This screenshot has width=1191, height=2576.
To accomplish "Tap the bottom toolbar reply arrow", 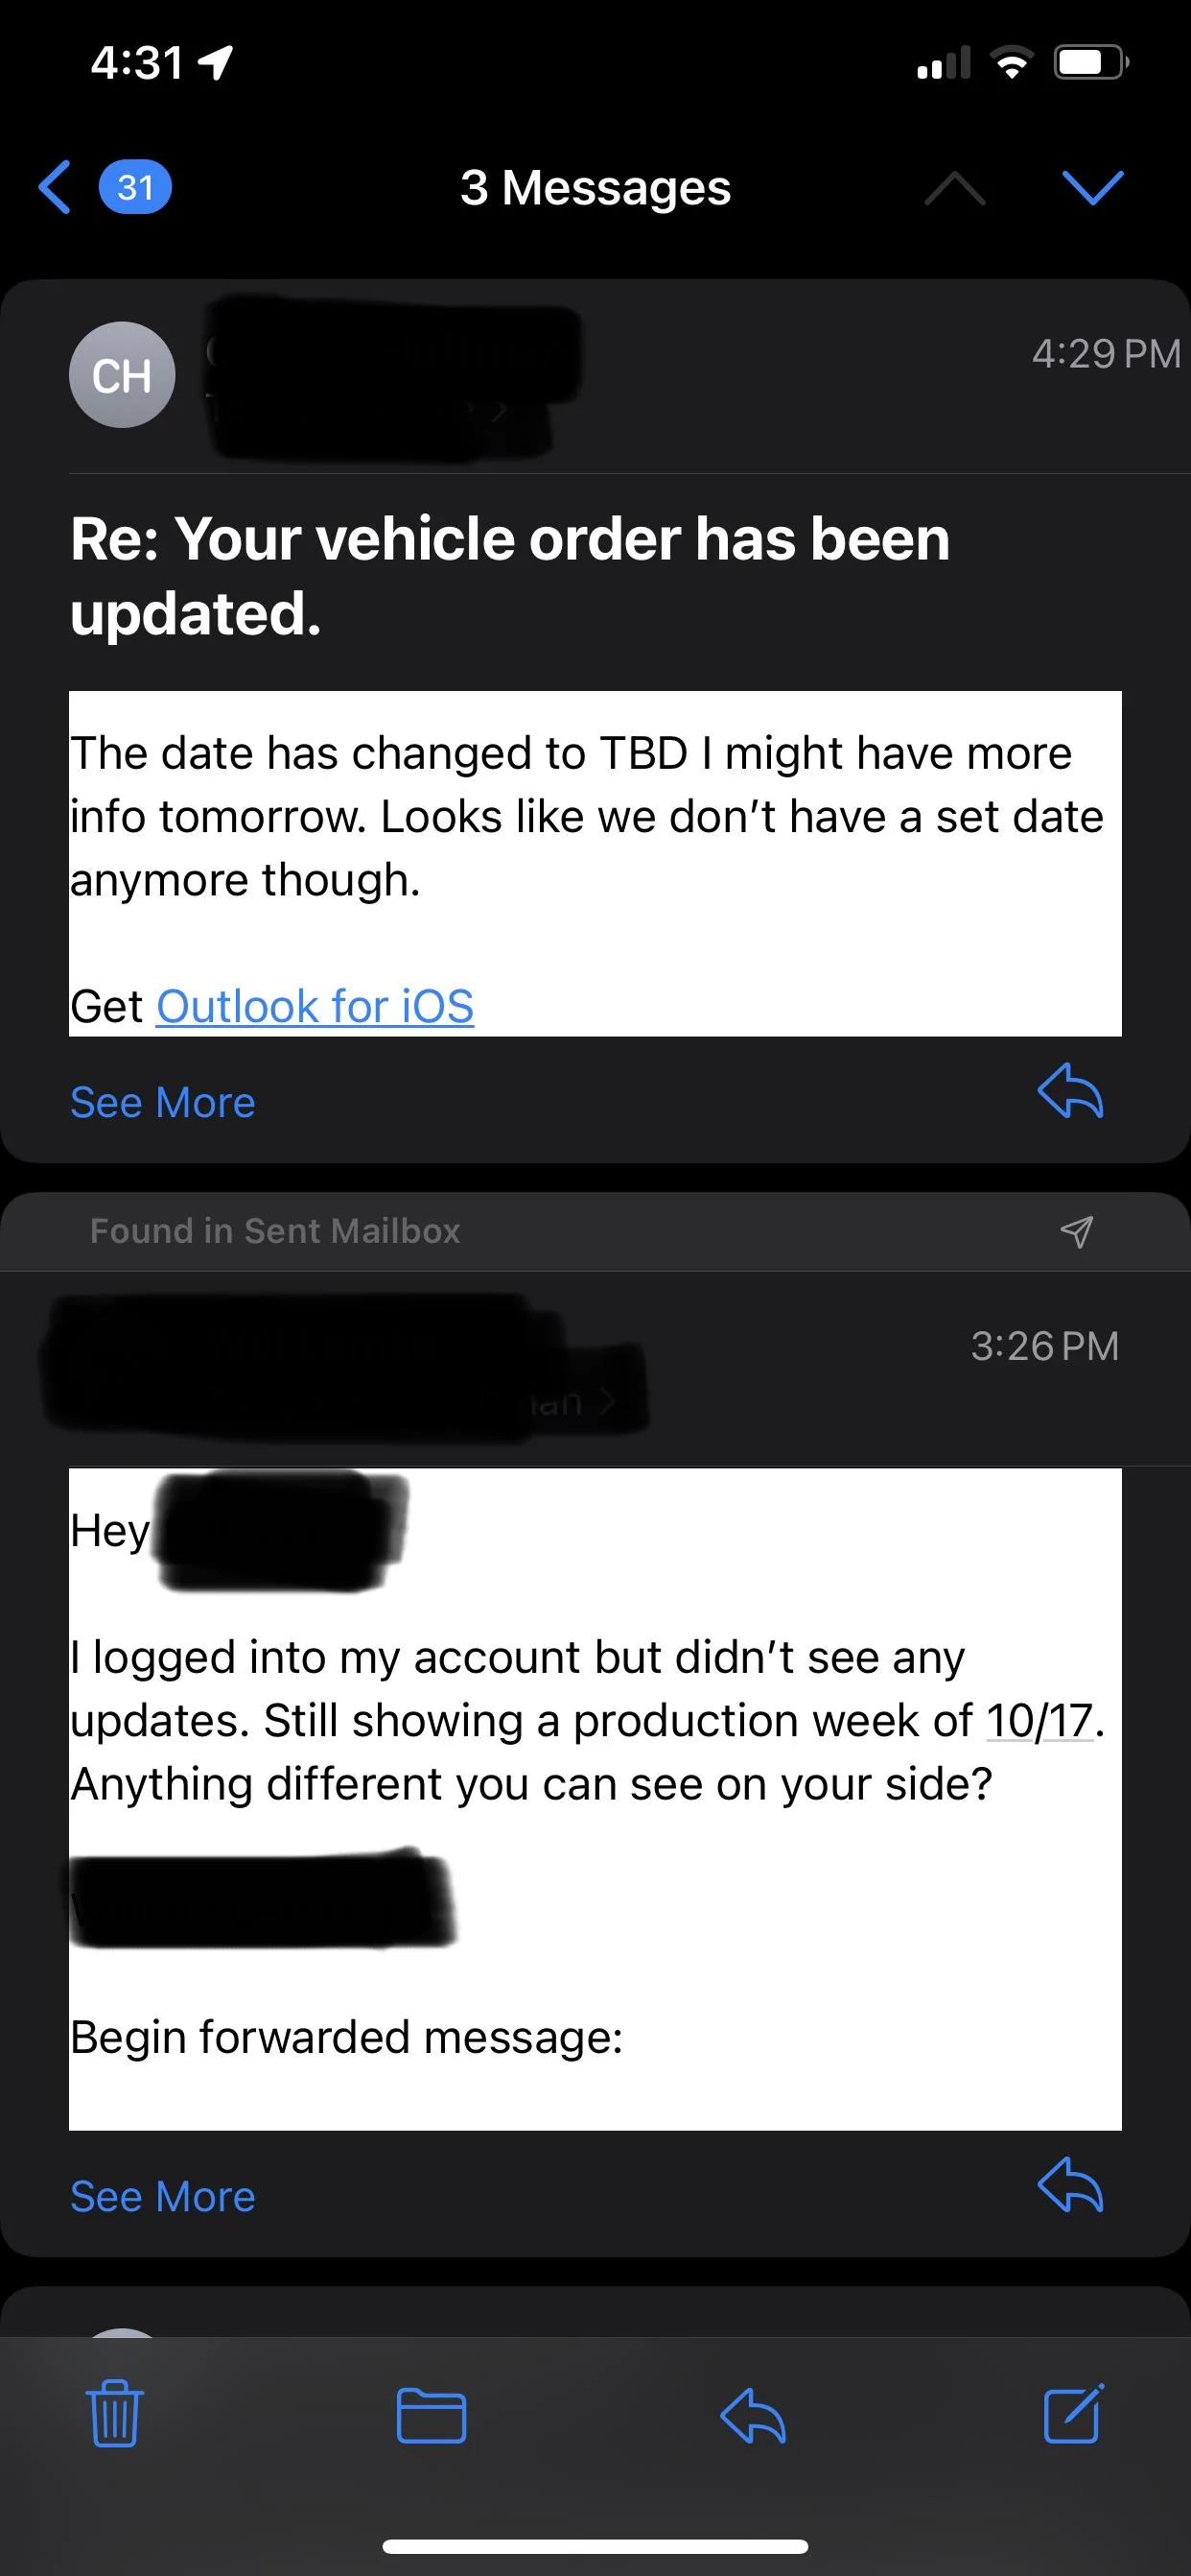I will pos(753,2414).
